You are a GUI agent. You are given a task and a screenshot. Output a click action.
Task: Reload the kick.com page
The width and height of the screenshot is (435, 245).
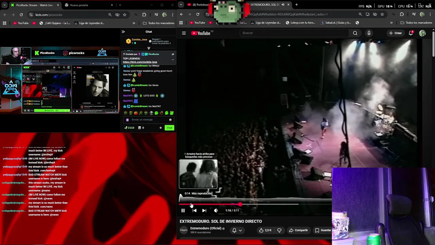[x=21, y=15]
